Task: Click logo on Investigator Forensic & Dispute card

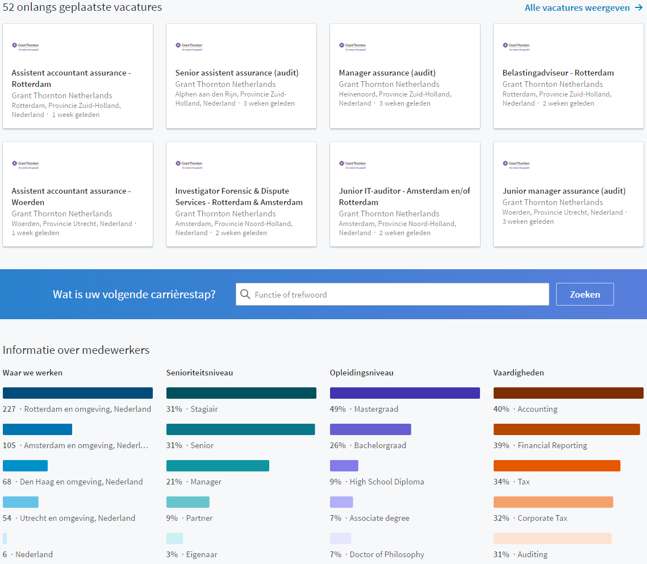Action: [x=189, y=164]
